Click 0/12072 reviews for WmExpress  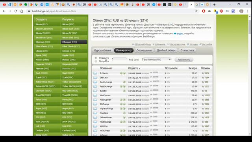(206, 95)
